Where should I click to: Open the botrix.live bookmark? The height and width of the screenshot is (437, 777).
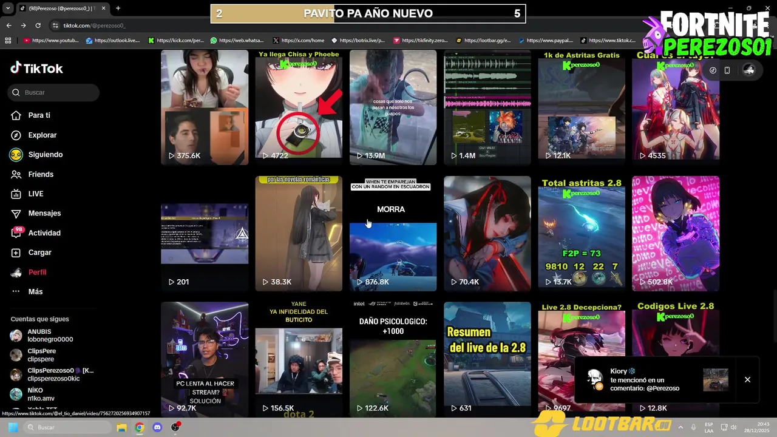(358, 41)
